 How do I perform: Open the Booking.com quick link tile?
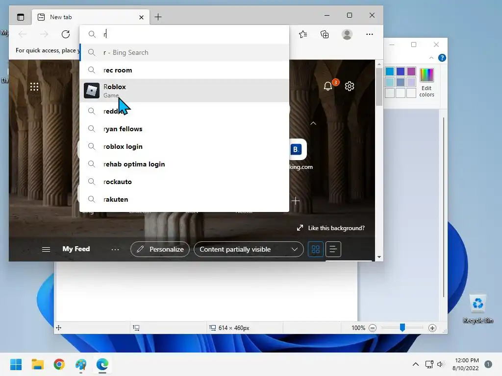[298, 149]
